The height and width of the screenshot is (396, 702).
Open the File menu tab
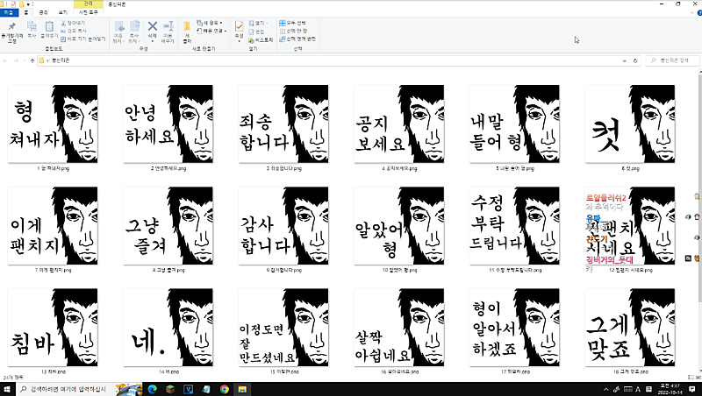10,13
